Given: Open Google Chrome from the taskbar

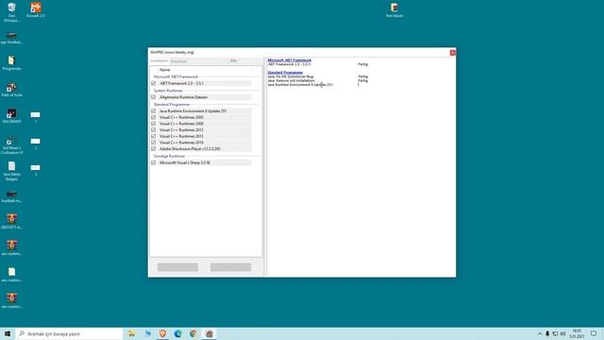Looking at the screenshot, I should pyautogui.click(x=193, y=333).
